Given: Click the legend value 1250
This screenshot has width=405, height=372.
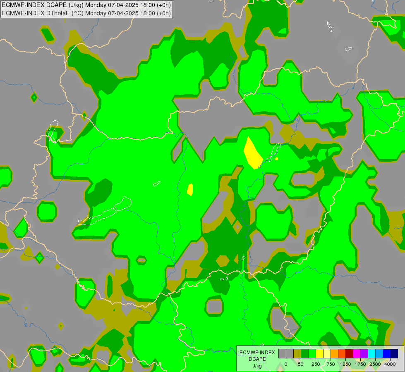Looking at the screenshot, I should 345,364.
